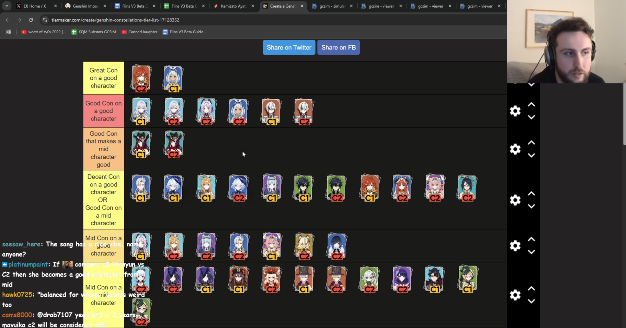Click the "Mid Con on a good character" tier label
Screen dimensions: 626x328
[103, 246]
